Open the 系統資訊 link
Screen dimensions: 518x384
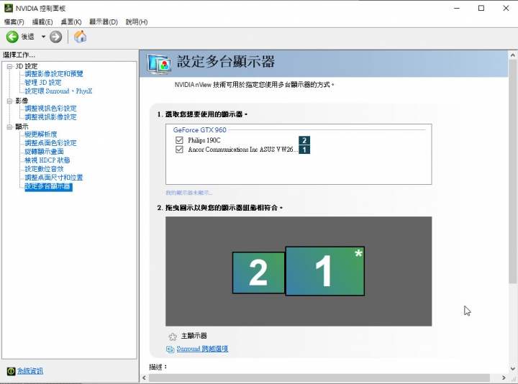[30, 371]
